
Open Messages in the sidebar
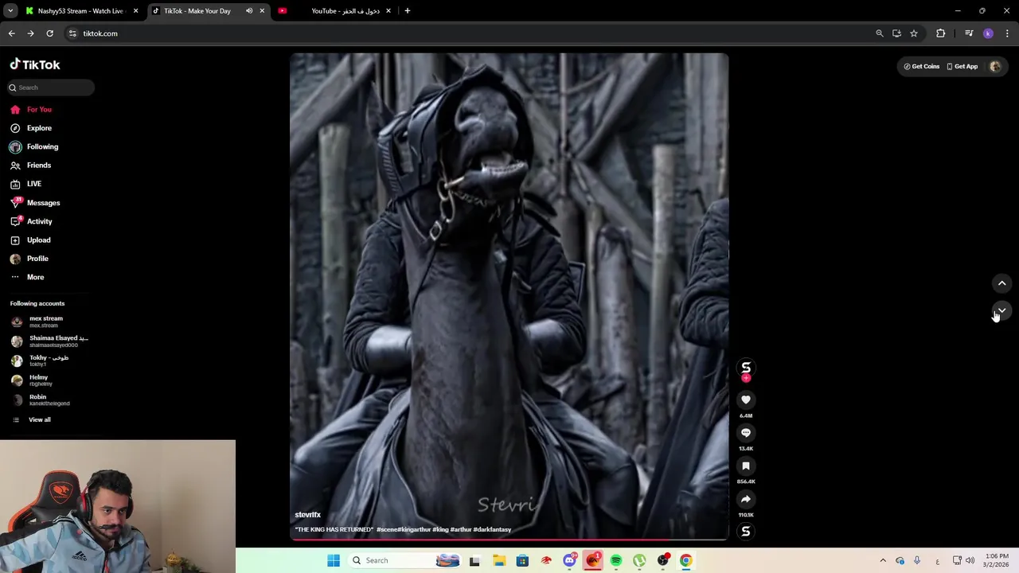[x=35, y=203]
